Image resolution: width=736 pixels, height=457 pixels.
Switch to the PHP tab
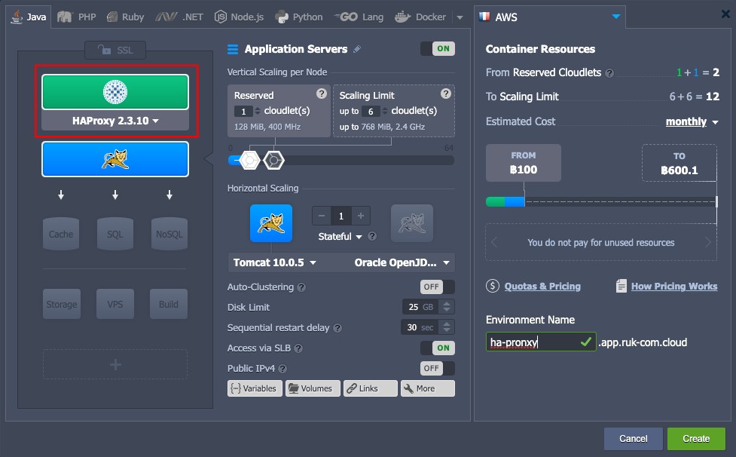(77, 17)
